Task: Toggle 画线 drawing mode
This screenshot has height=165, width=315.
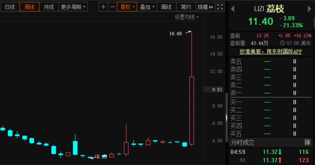Action: tap(166, 7)
